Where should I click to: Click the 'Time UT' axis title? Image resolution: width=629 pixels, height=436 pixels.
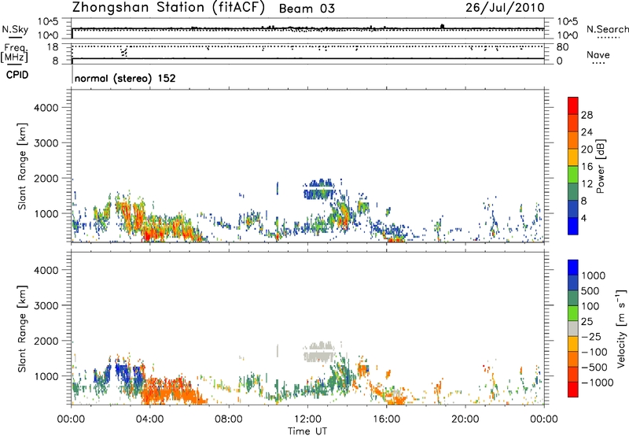click(x=307, y=431)
